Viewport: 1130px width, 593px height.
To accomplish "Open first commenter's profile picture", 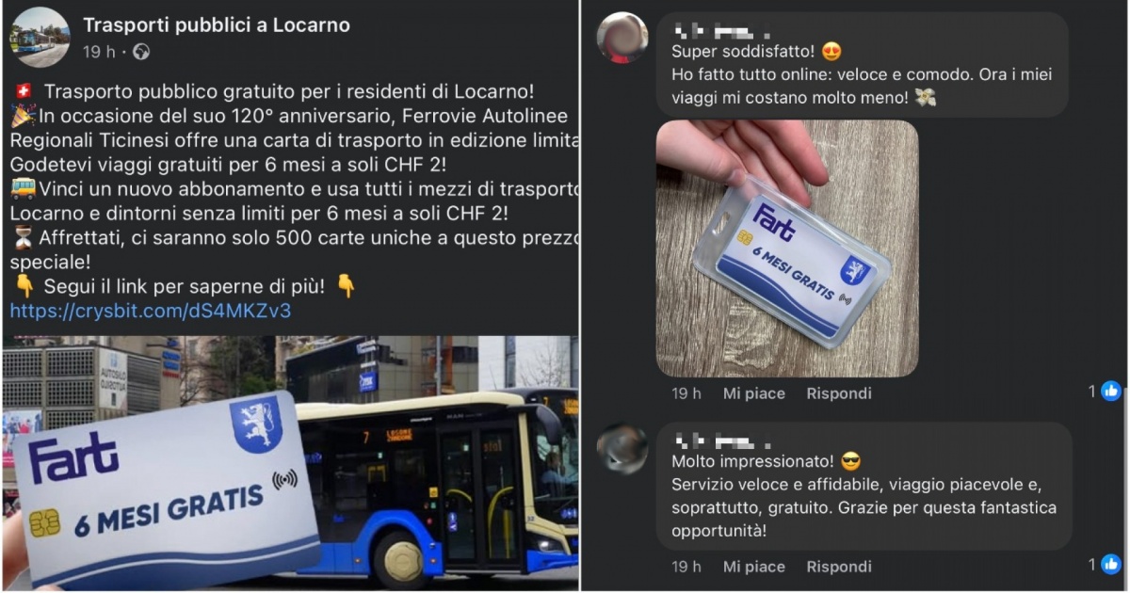I will point(622,38).
